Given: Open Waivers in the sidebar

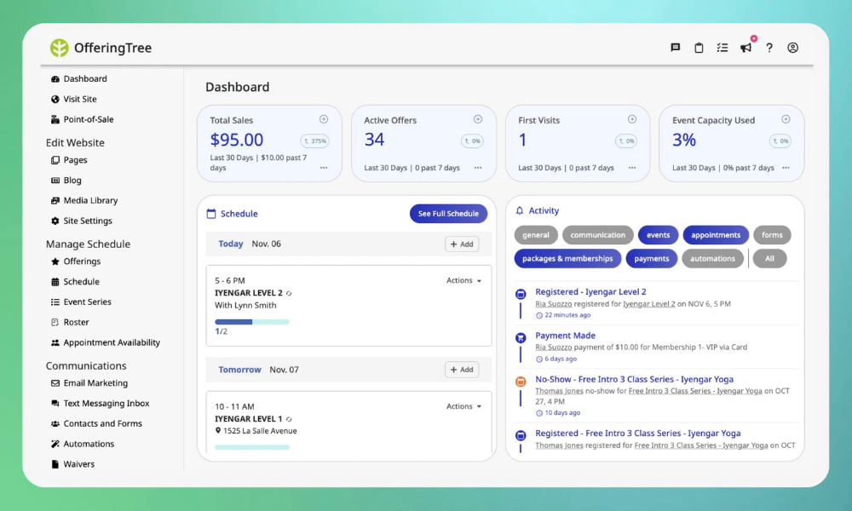Looking at the screenshot, I should coord(72,464).
